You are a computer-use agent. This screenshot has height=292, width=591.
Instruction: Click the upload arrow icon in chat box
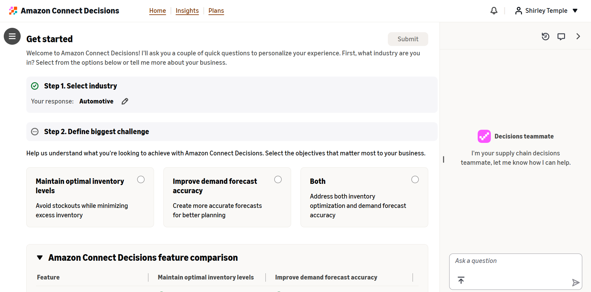(461, 280)
